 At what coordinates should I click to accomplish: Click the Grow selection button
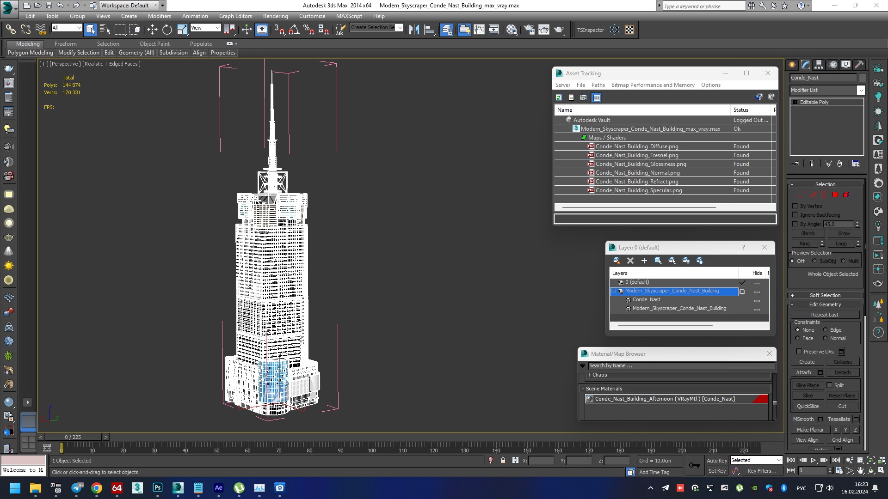[844, 233]
